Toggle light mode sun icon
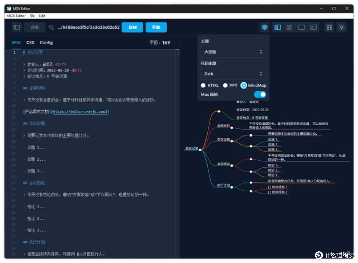 tap(341, 27)
